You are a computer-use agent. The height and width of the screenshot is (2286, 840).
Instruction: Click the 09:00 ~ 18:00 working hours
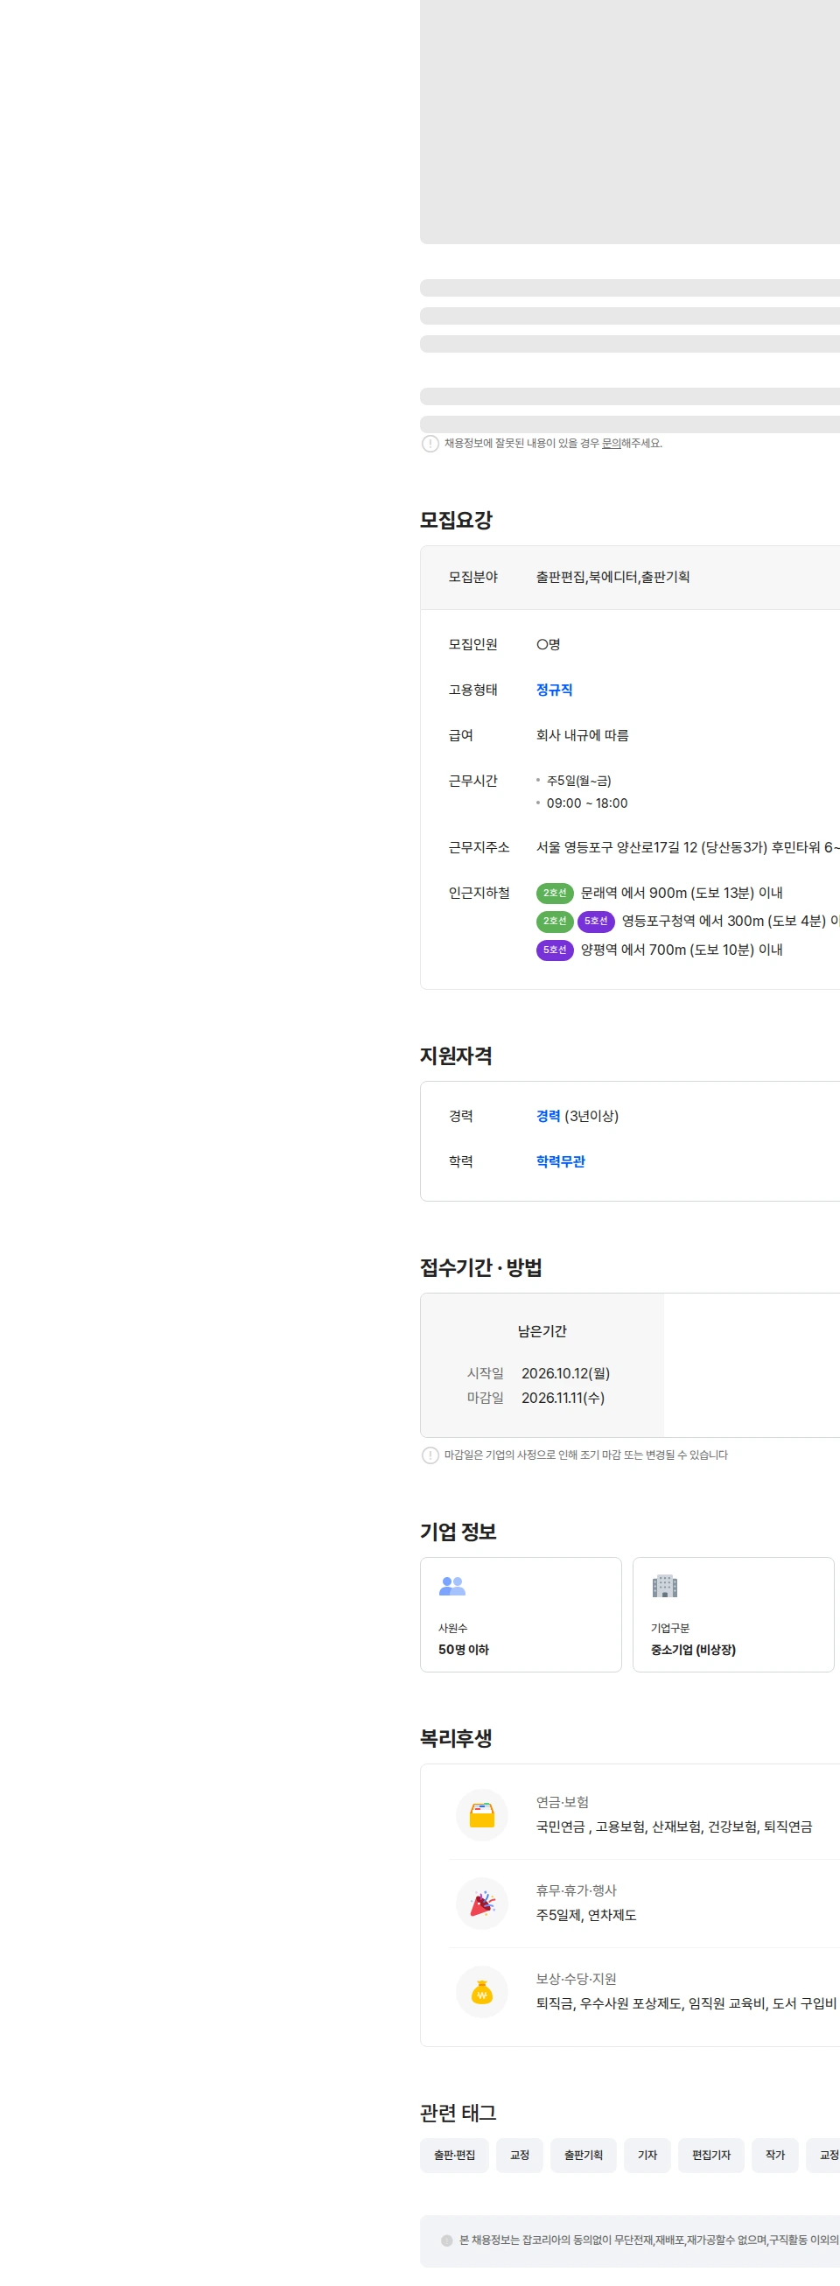tap(587, 803)
